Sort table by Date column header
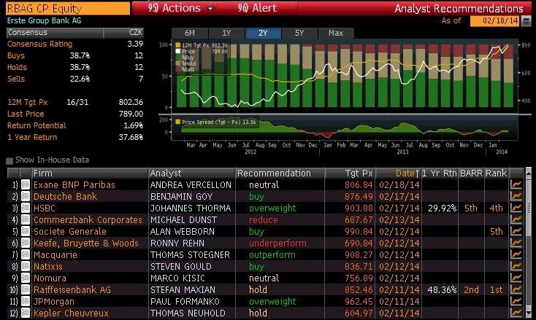Viewport: 536px width, 320px height. (x=398, y=173)
